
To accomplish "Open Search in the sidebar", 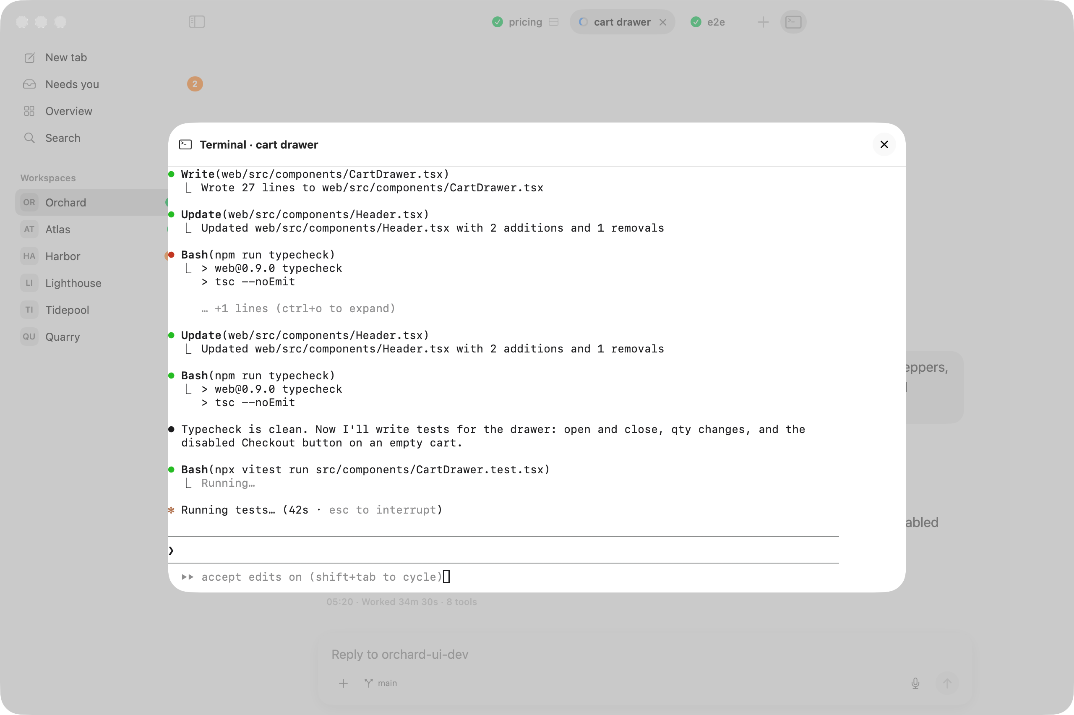I will [x=63, y=138].
